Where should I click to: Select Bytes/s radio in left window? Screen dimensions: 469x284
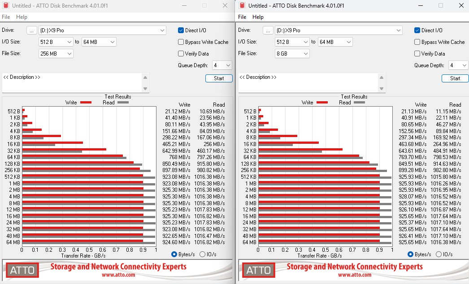[174, 254]
